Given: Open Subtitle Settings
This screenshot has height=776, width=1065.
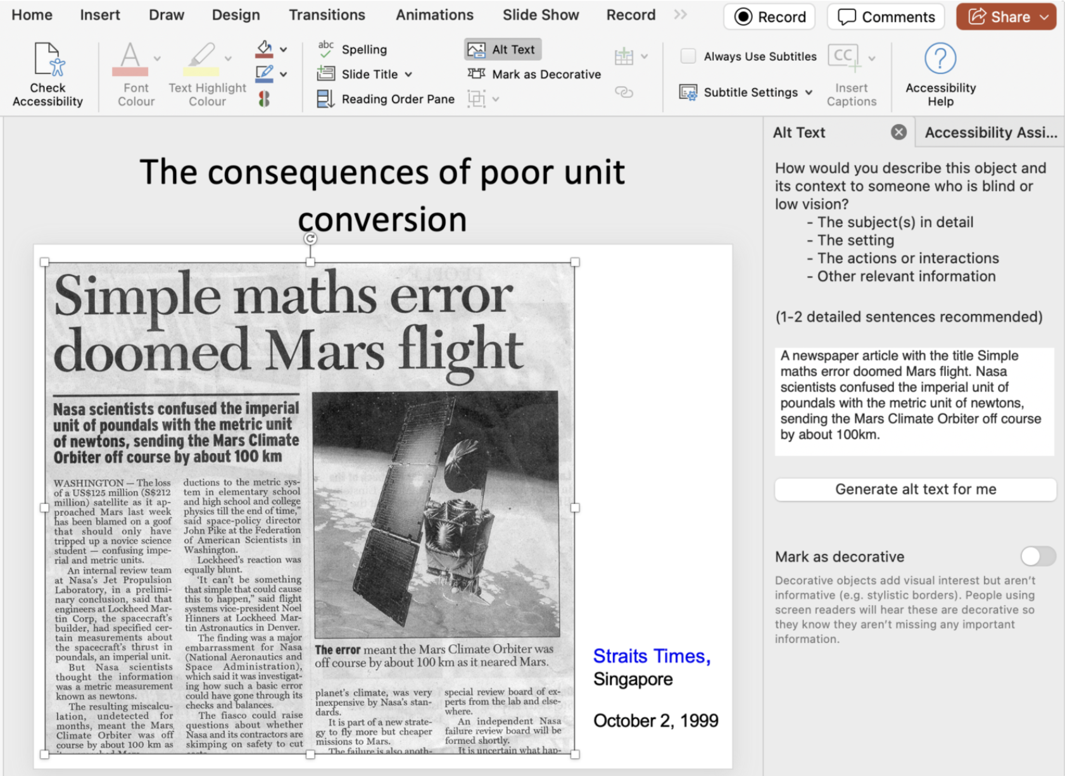Looking at the screenshot, I should click(x=738, y=92).
